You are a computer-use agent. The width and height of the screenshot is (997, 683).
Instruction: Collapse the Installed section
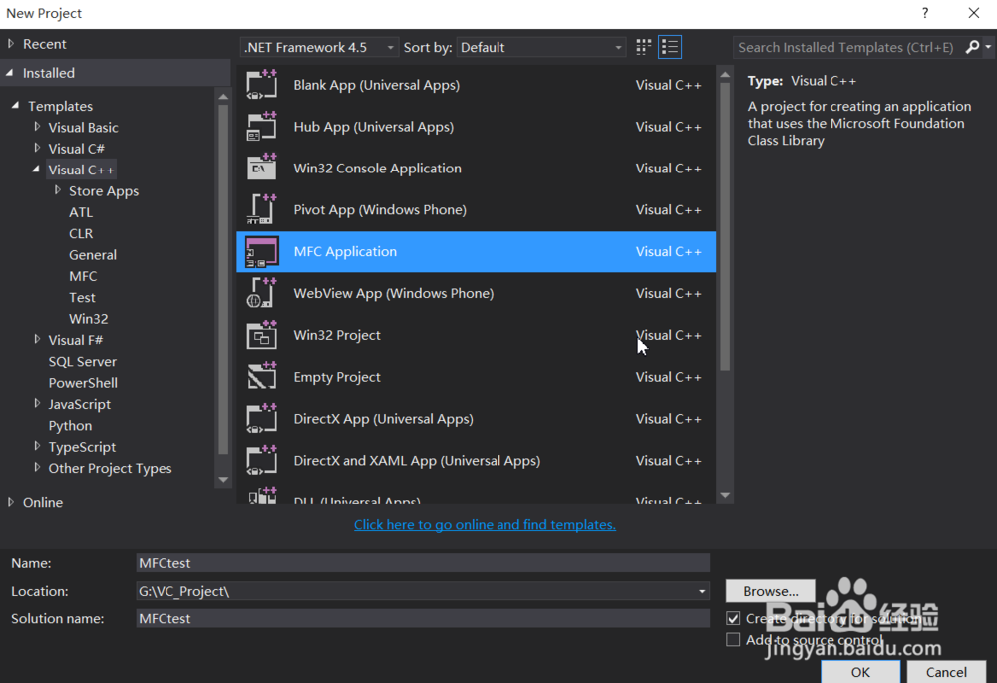pos(10,73)
